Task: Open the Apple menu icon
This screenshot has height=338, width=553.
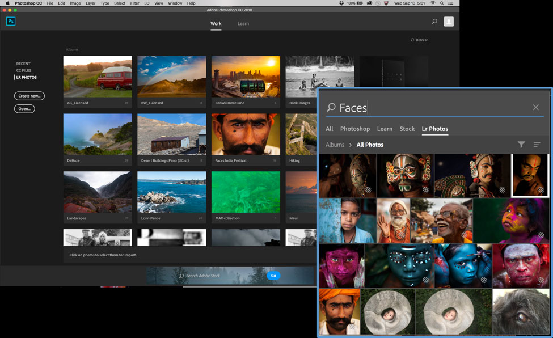Action: 7,3
